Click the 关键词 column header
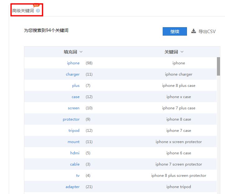 171,52
